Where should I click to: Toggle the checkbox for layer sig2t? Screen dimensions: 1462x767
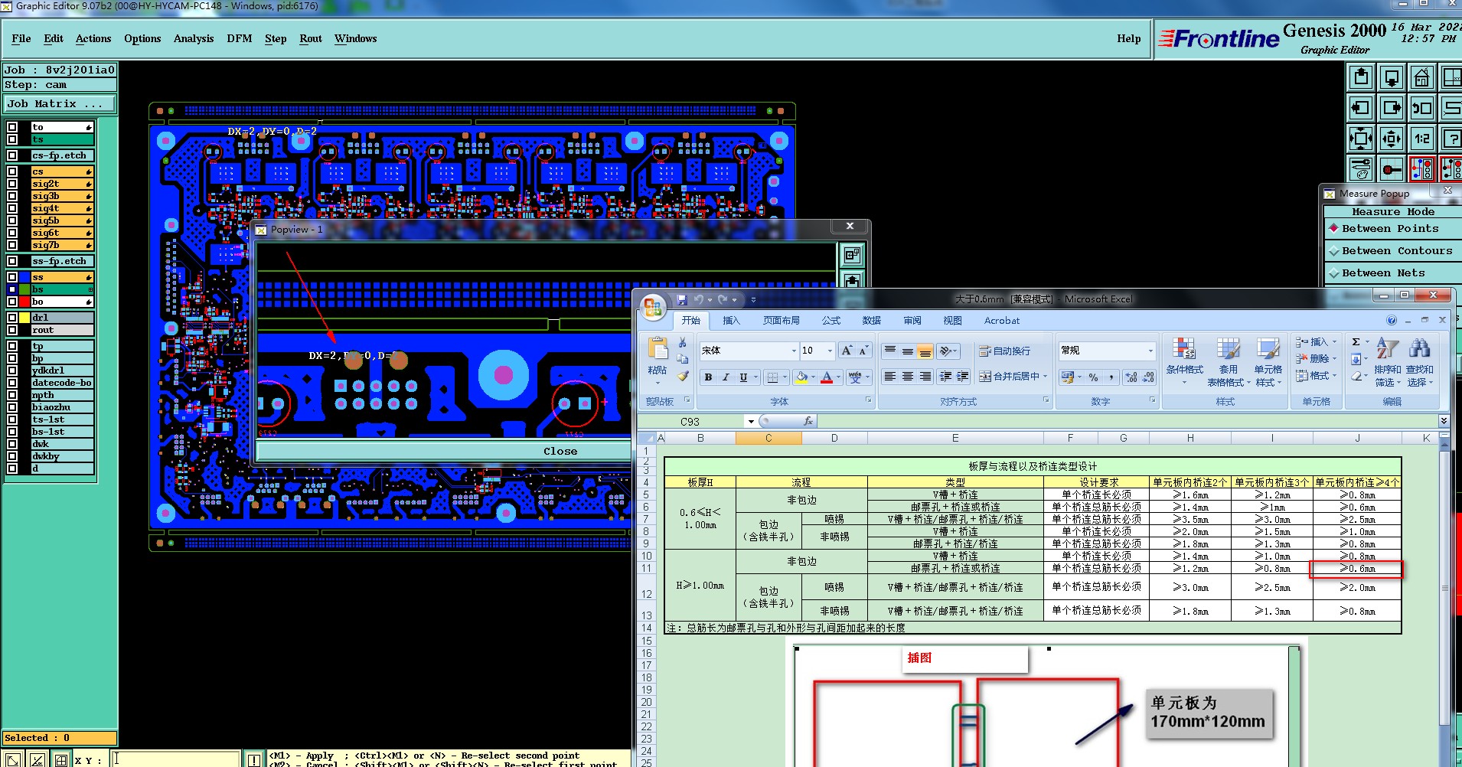(x=12, y=184)
